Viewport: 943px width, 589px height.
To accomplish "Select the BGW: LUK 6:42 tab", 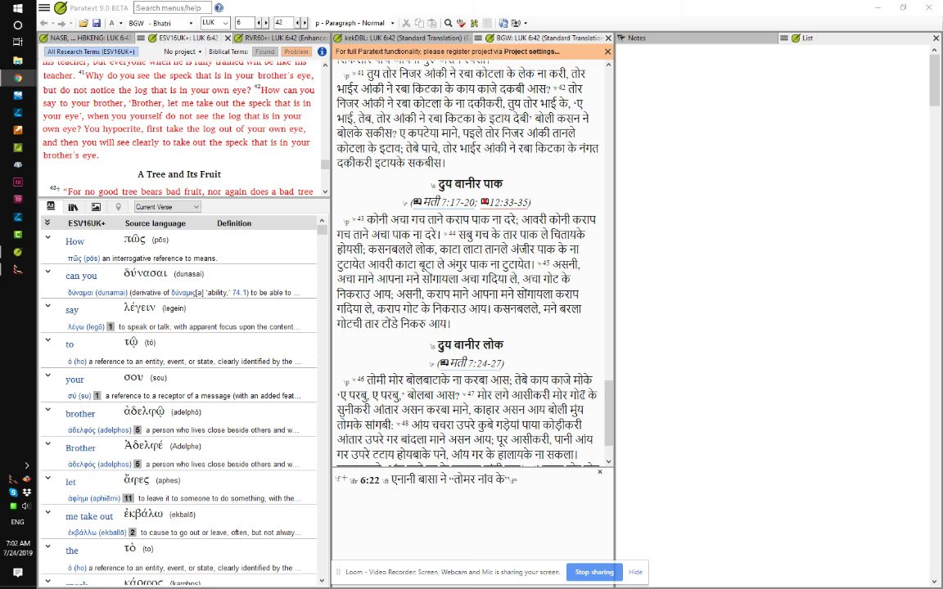I will tap(544, 38).
